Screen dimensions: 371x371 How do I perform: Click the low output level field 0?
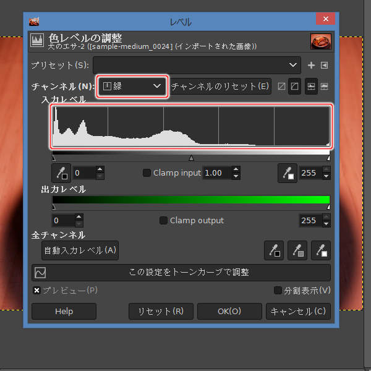(x=64, y=221)
